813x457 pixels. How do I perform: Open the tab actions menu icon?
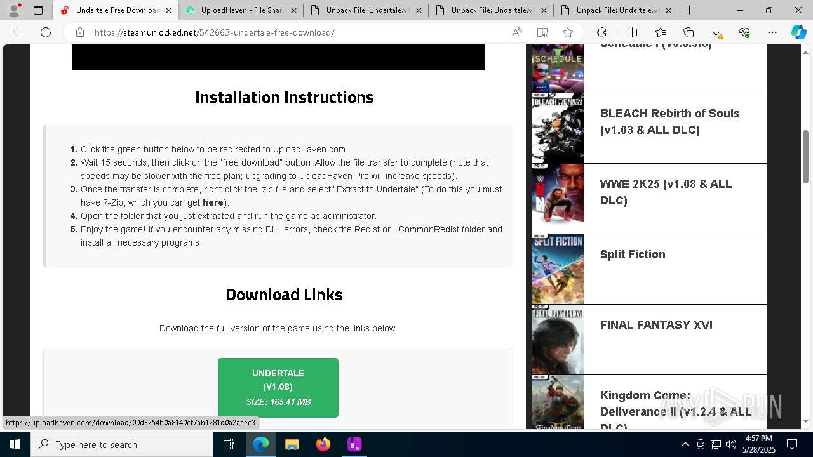tap(38, 10)
